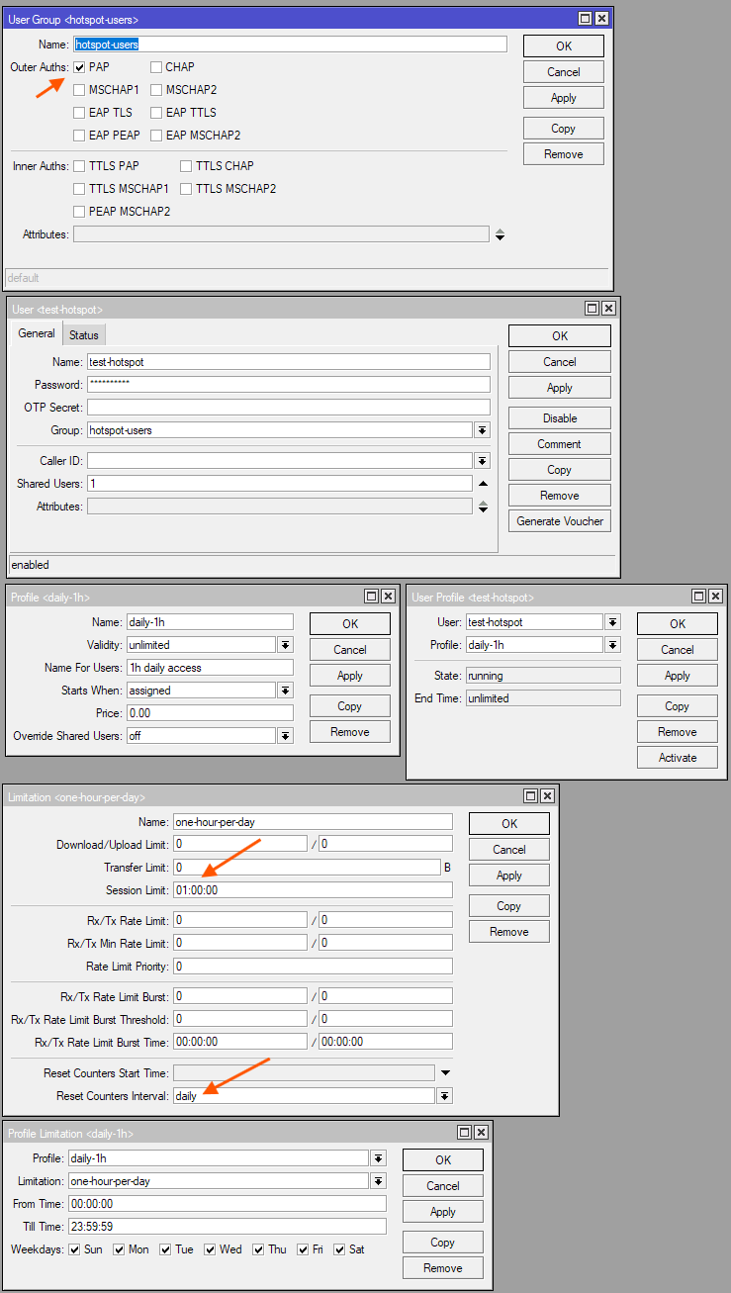
Task: Close the User test-hotspot window
Action: [x=608, y=309]
